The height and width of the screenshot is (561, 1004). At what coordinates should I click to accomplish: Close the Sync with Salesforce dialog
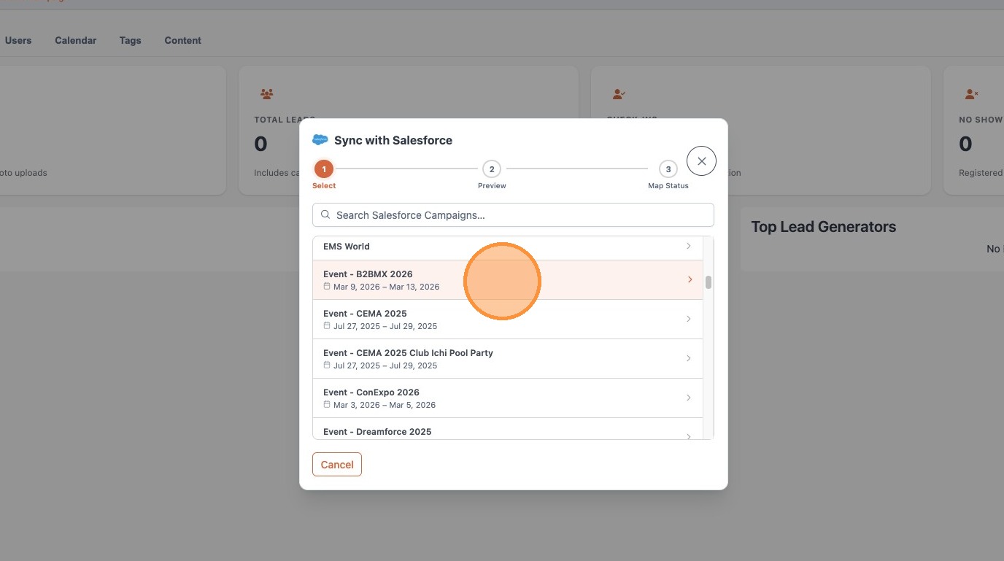(701, 161)
